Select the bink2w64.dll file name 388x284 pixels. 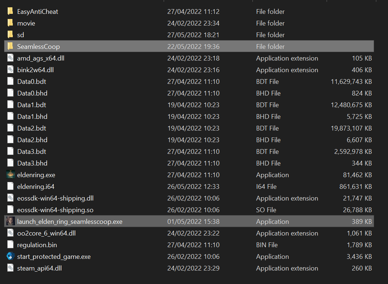click(x=35, y=70)
